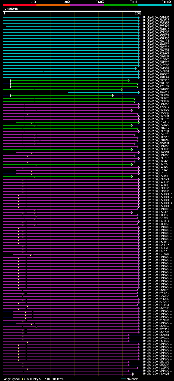Select the query name AV415248
174x381 pixels.
pyautogui.click(x=10, y=9)
